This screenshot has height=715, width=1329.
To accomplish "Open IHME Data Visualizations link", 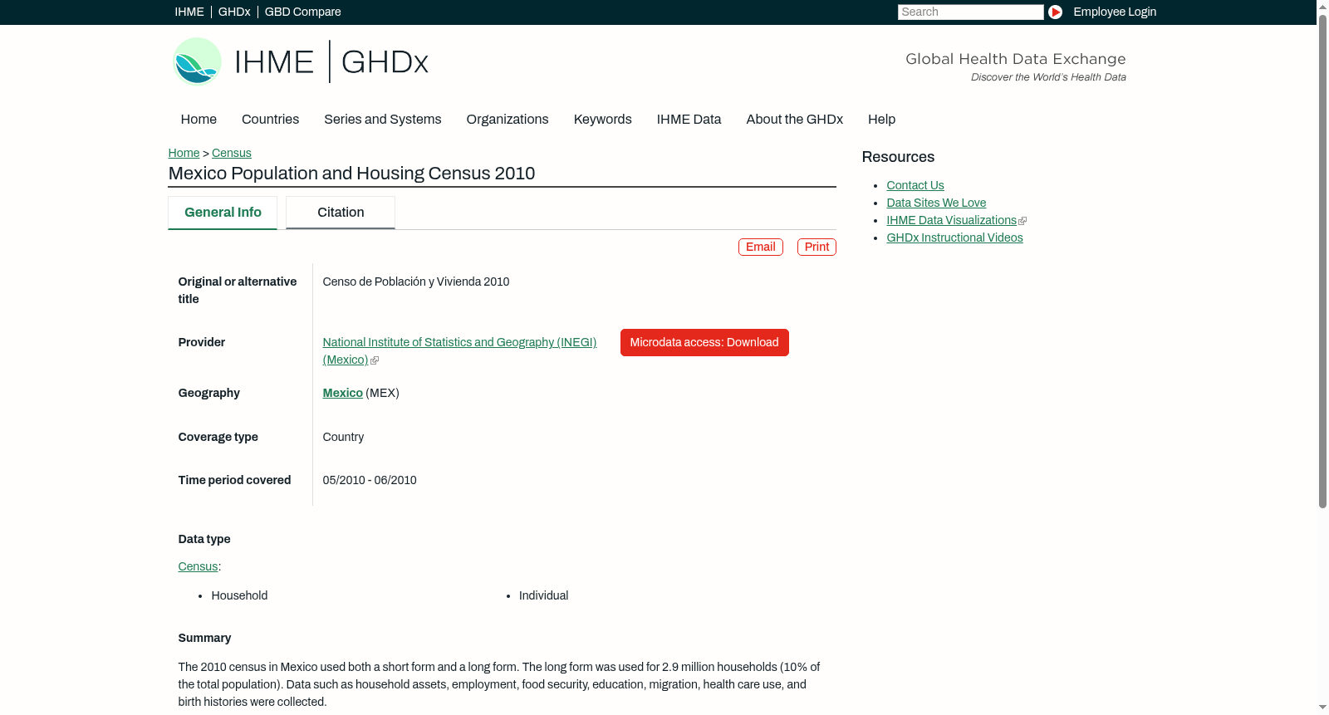I will click(951, 220).
